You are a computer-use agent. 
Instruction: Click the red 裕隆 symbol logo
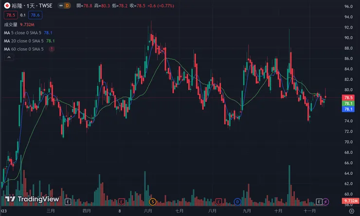(7, 5)
